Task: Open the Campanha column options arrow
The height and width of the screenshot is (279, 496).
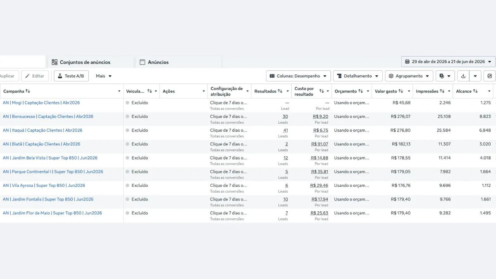Action: 119,91
